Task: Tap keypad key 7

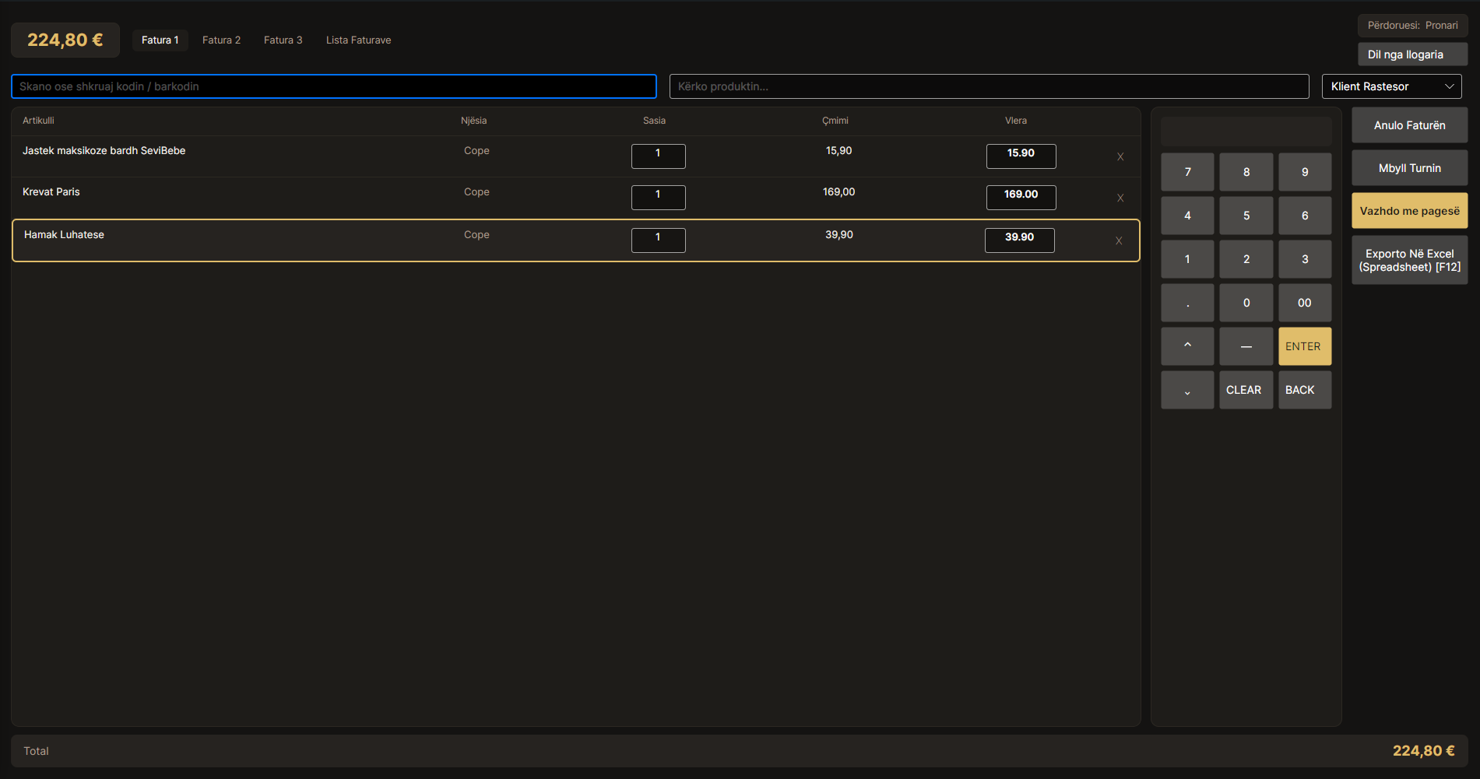Action: [x=1187, y=172]
